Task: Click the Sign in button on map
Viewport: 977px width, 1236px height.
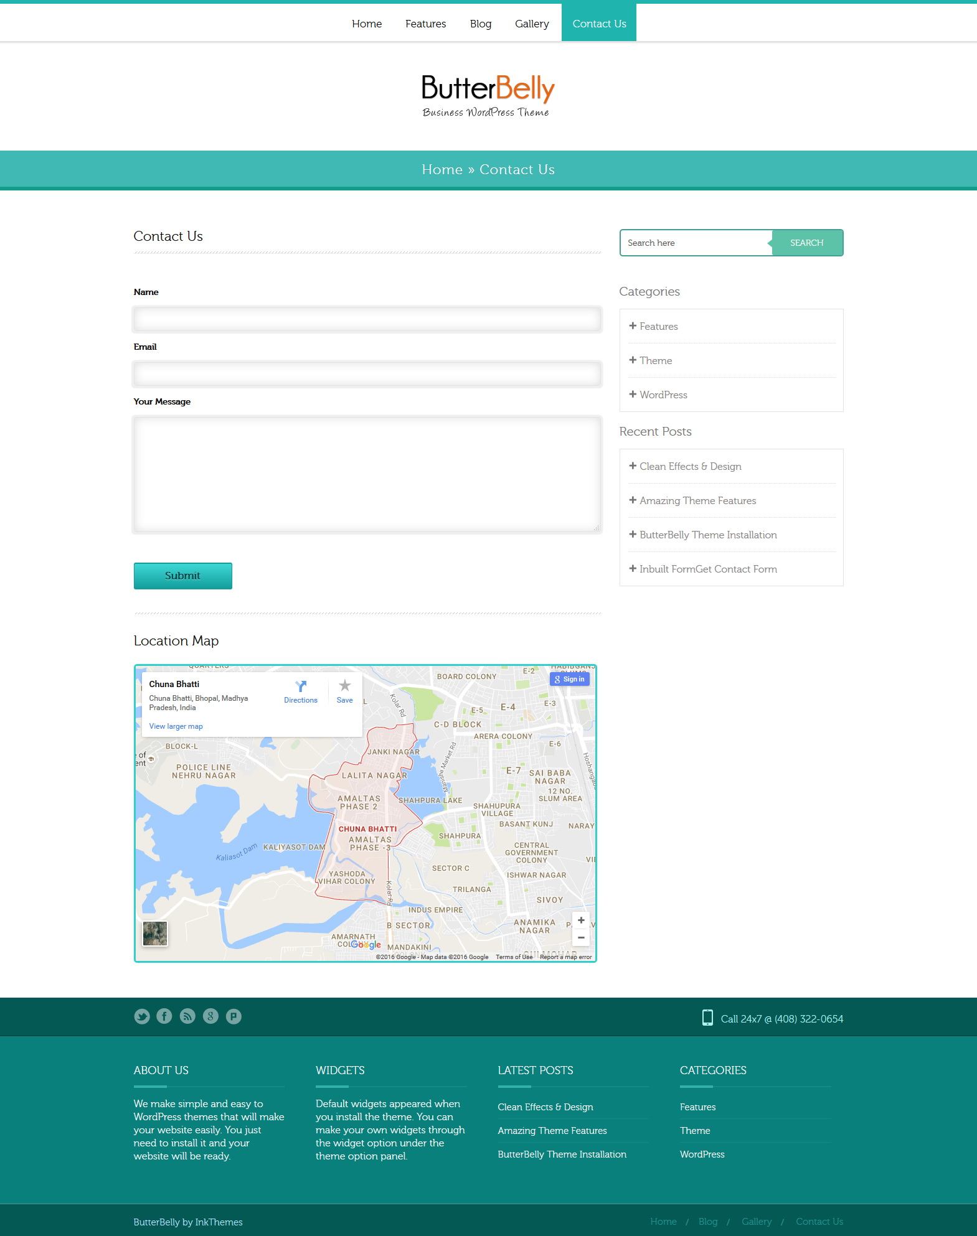Action: [570, 679]
